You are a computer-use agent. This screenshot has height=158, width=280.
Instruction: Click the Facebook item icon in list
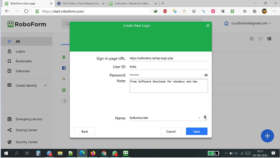click(64, 68)
